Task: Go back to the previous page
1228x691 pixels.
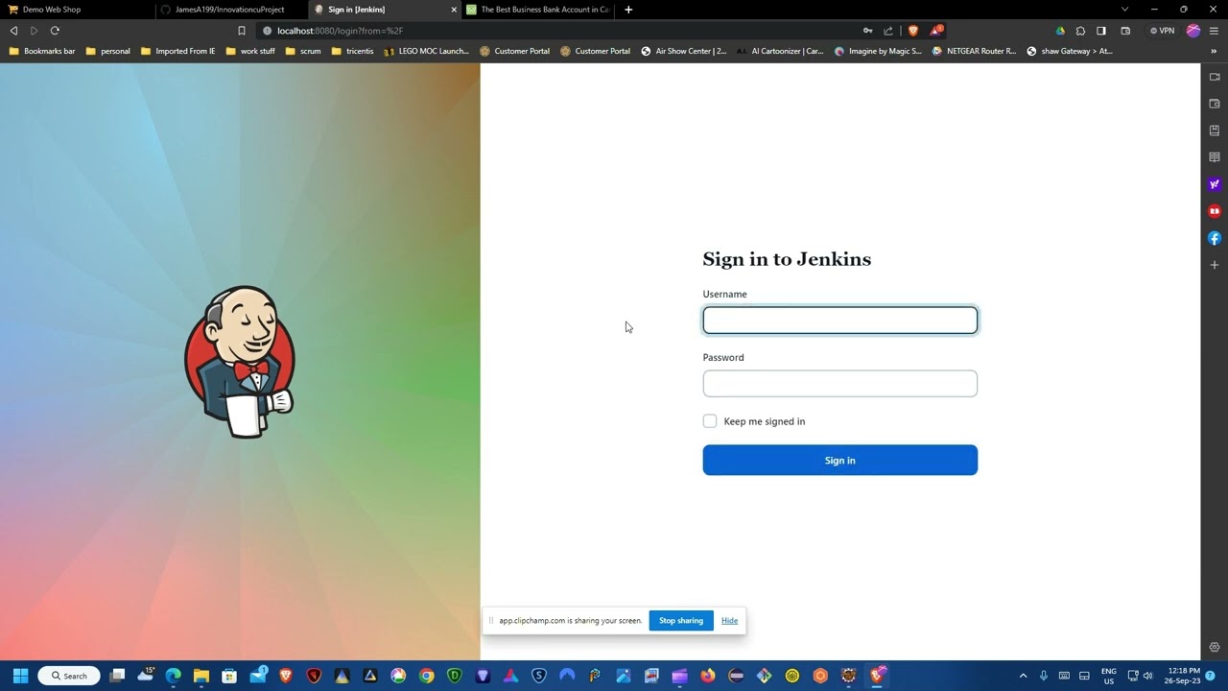Action: [13, 31]
